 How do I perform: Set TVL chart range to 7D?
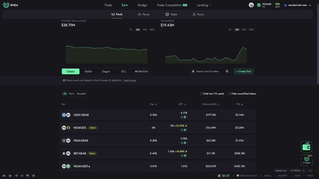131,30
